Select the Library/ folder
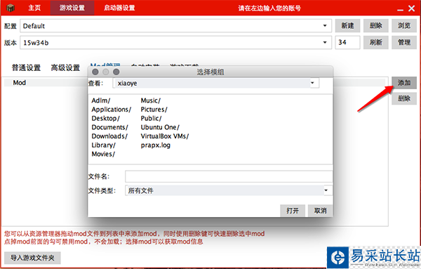The image size is (421, 269). point(103,145)
